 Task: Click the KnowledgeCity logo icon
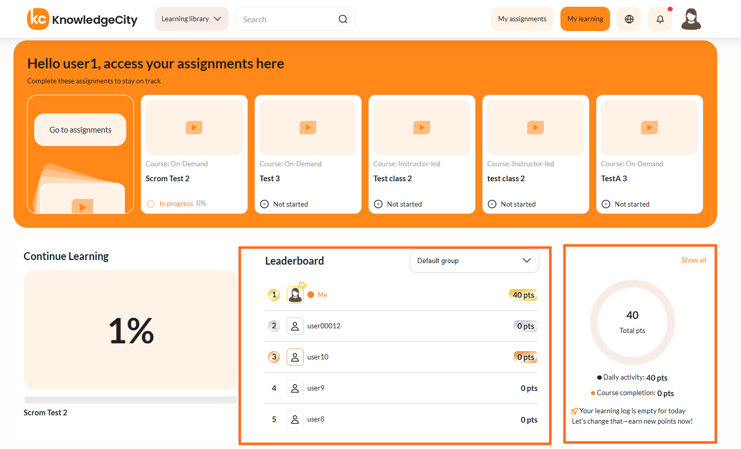click(38, 19)
